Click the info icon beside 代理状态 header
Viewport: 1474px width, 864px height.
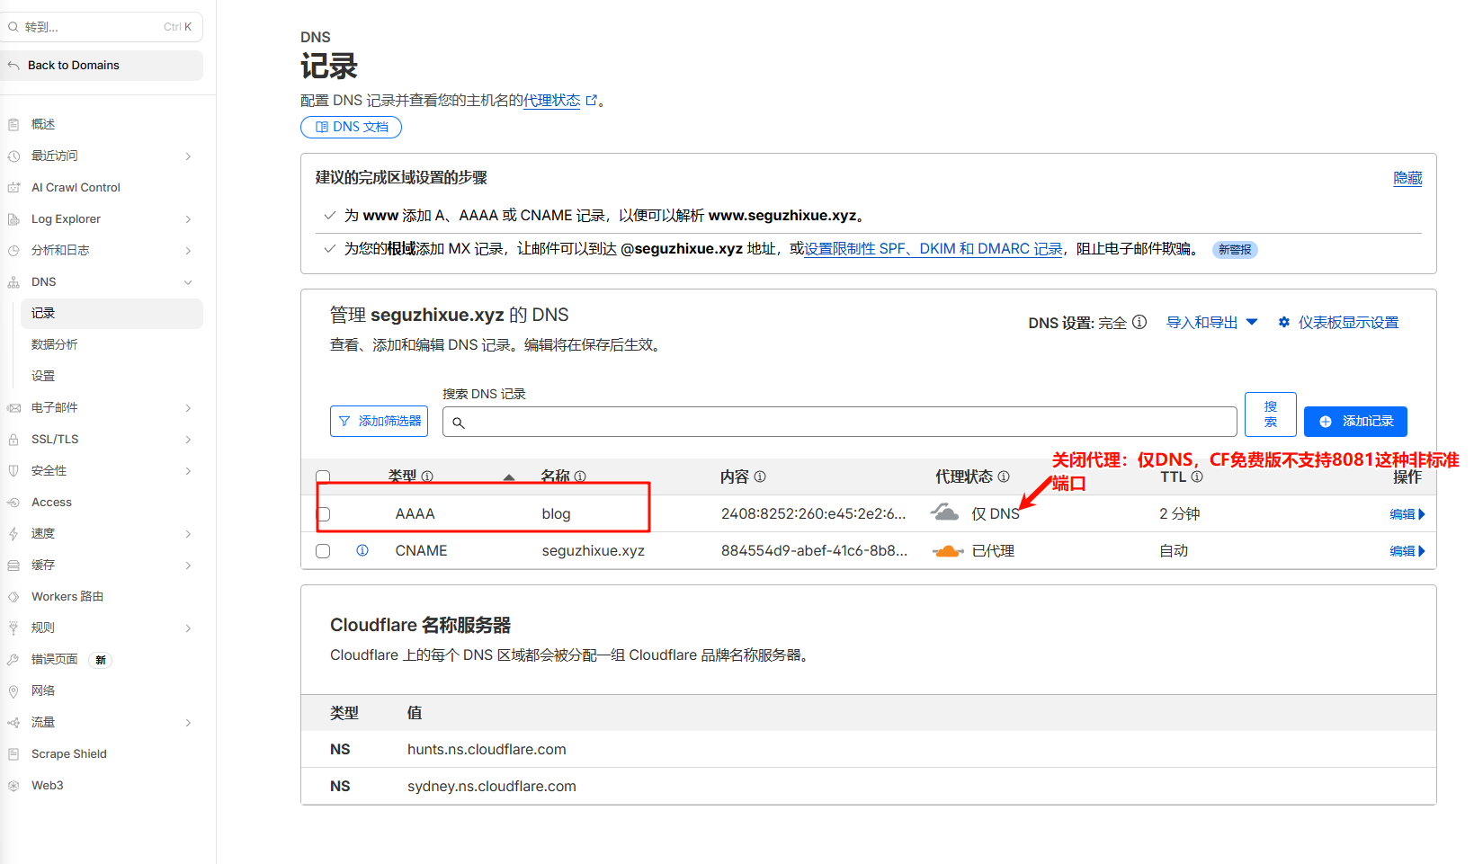click(1004, 477)
